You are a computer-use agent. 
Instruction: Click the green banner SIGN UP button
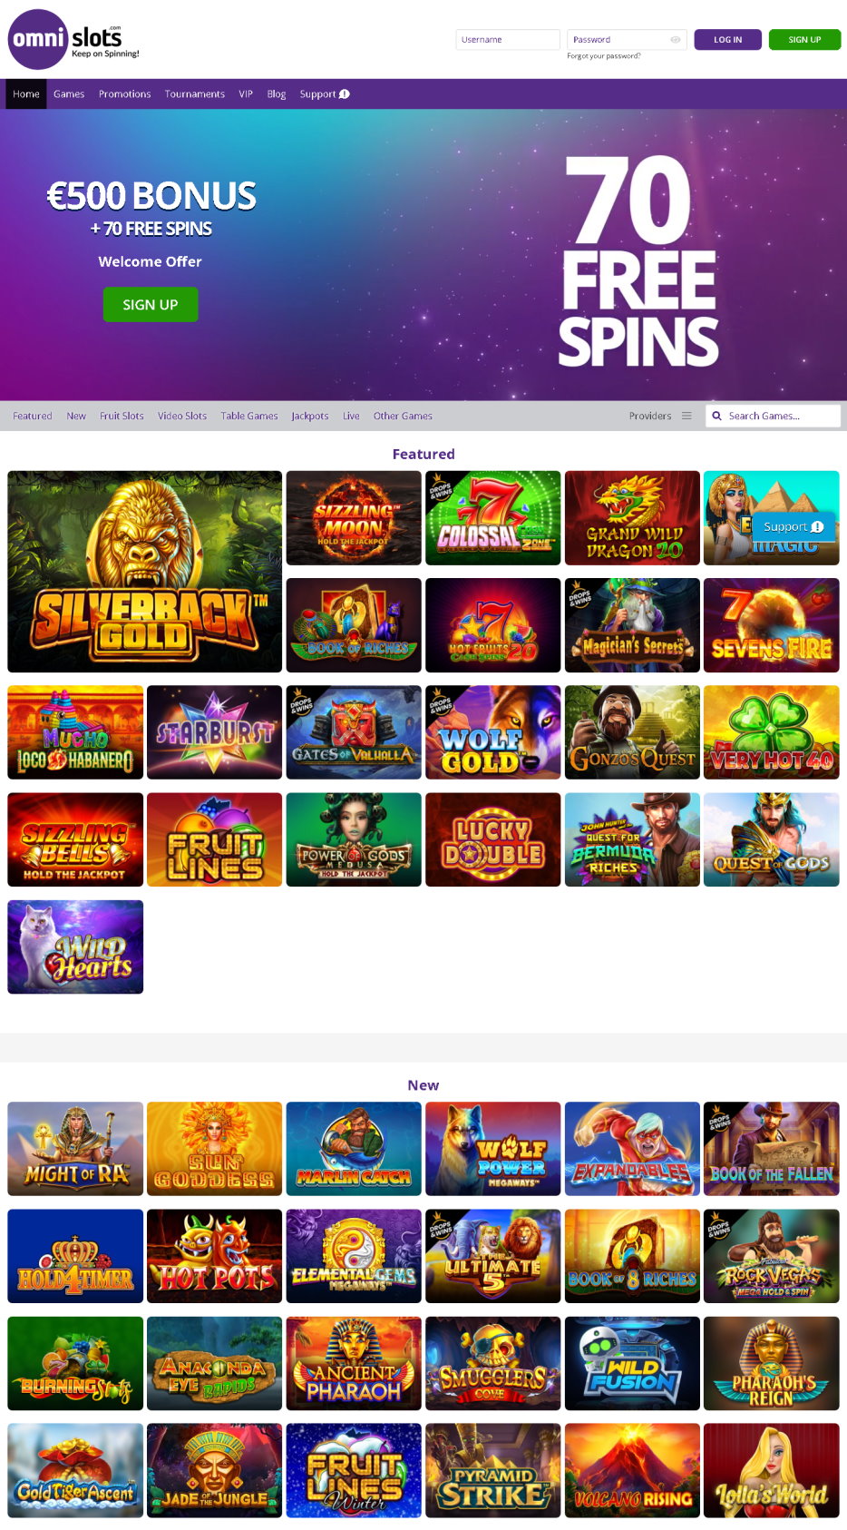pyautogui.click(x=151, y=305)
